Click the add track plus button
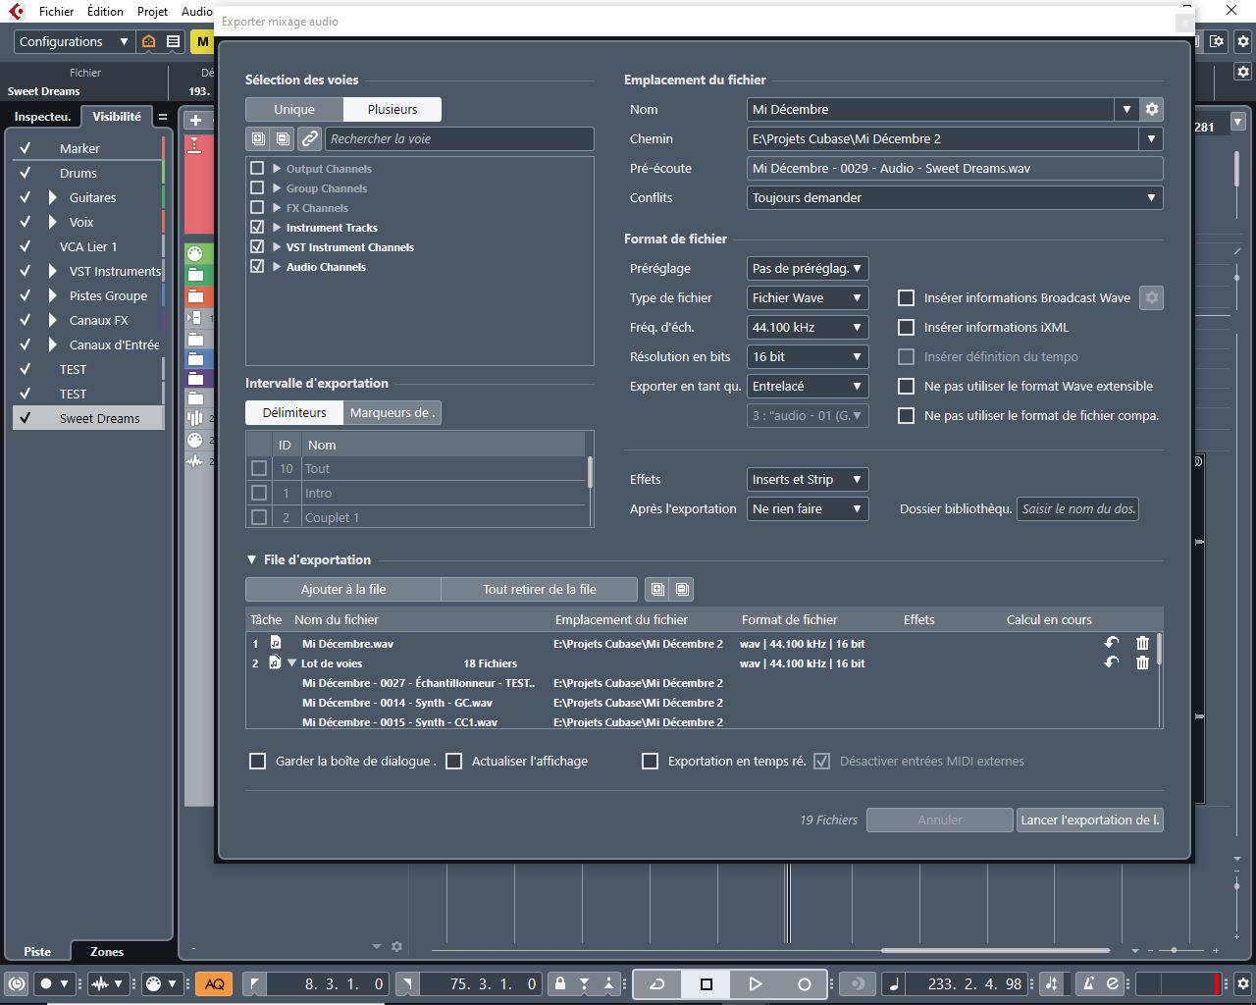Image resolution: width=1256 pixels, height=1005 pixels. click(x=195, y=120)
